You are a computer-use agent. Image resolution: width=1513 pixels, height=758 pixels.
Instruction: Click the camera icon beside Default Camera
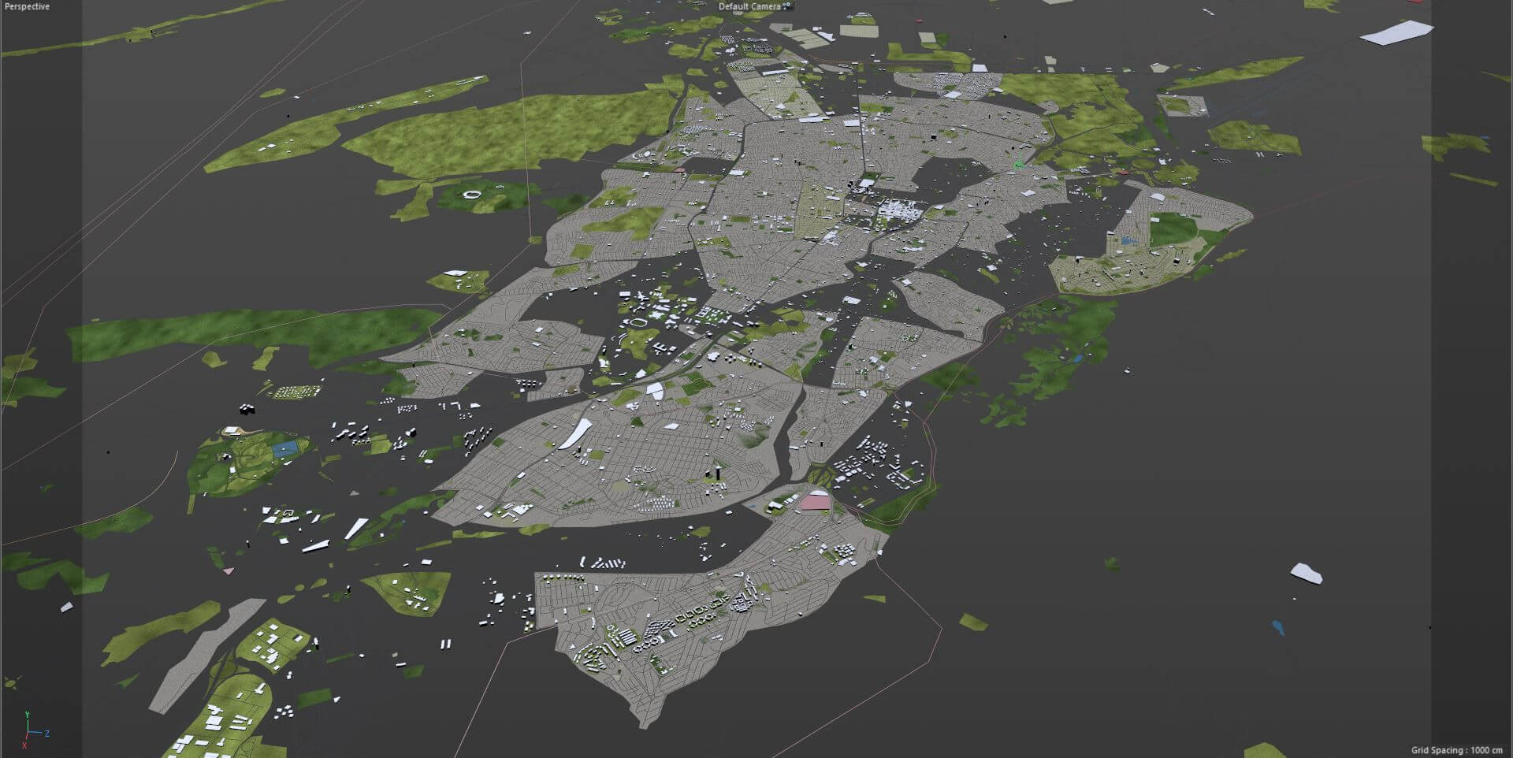point(786,6)
